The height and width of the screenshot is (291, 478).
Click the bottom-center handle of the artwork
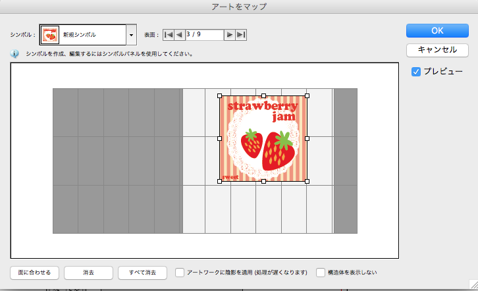point(264,181)
